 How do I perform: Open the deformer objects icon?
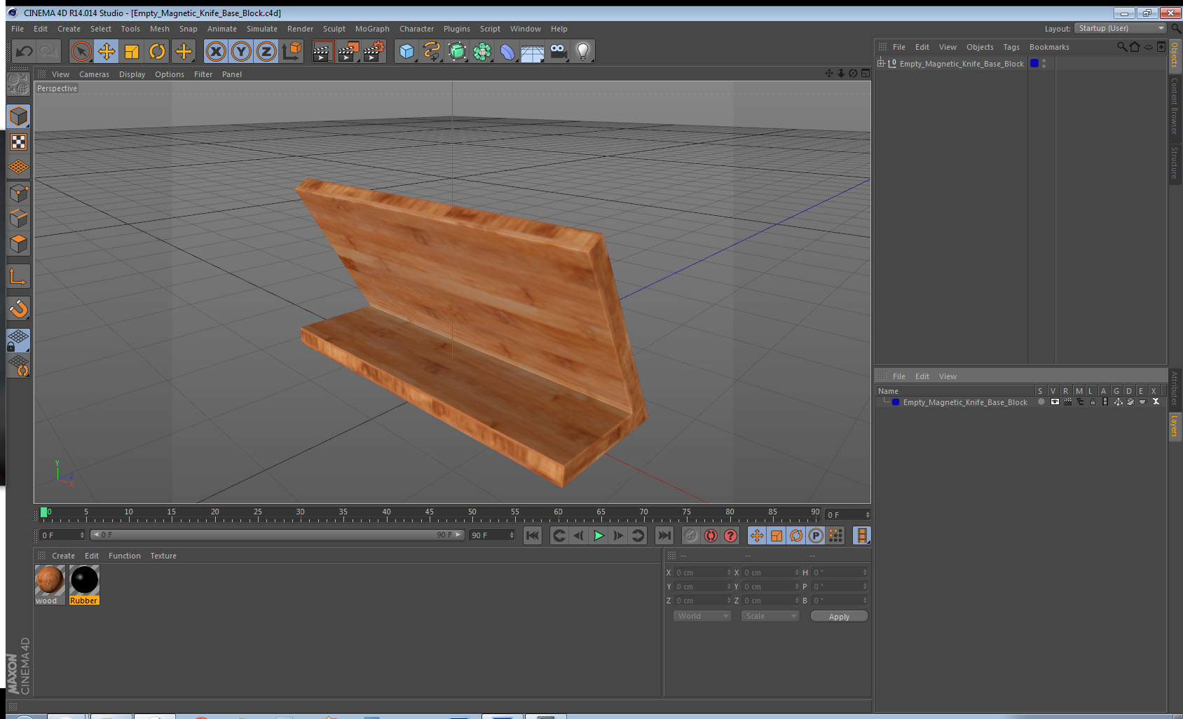point(507,51)
